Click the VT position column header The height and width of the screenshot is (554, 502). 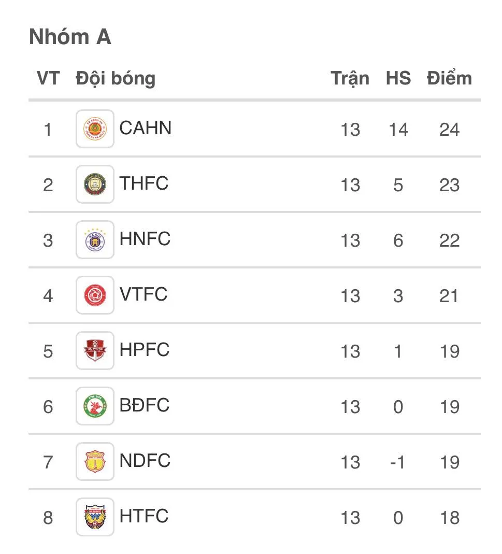click(48, 78)
